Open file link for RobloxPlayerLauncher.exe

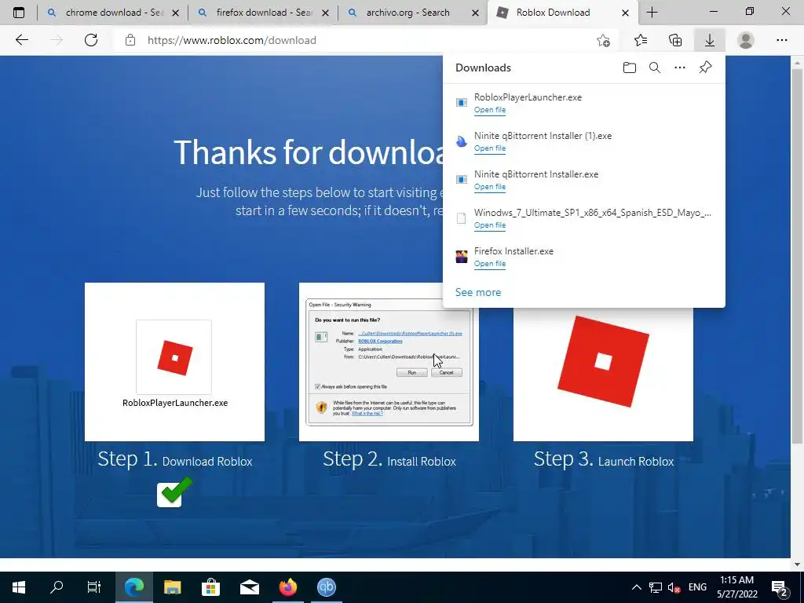490,110
